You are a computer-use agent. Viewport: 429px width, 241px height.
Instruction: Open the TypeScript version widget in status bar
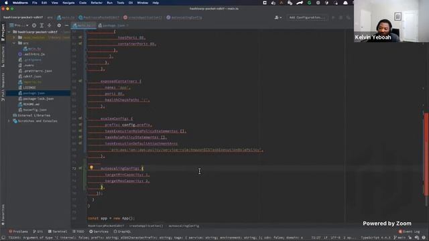point(375,238)
